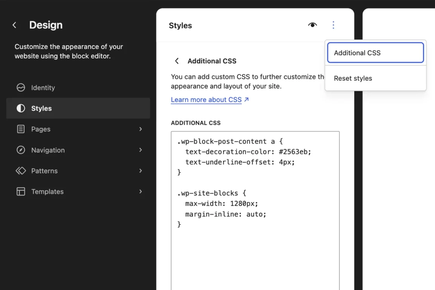Open the Patterns section label
Viewport: 435px width, 290px height.
pyautogui.click(x=45, y=171)
